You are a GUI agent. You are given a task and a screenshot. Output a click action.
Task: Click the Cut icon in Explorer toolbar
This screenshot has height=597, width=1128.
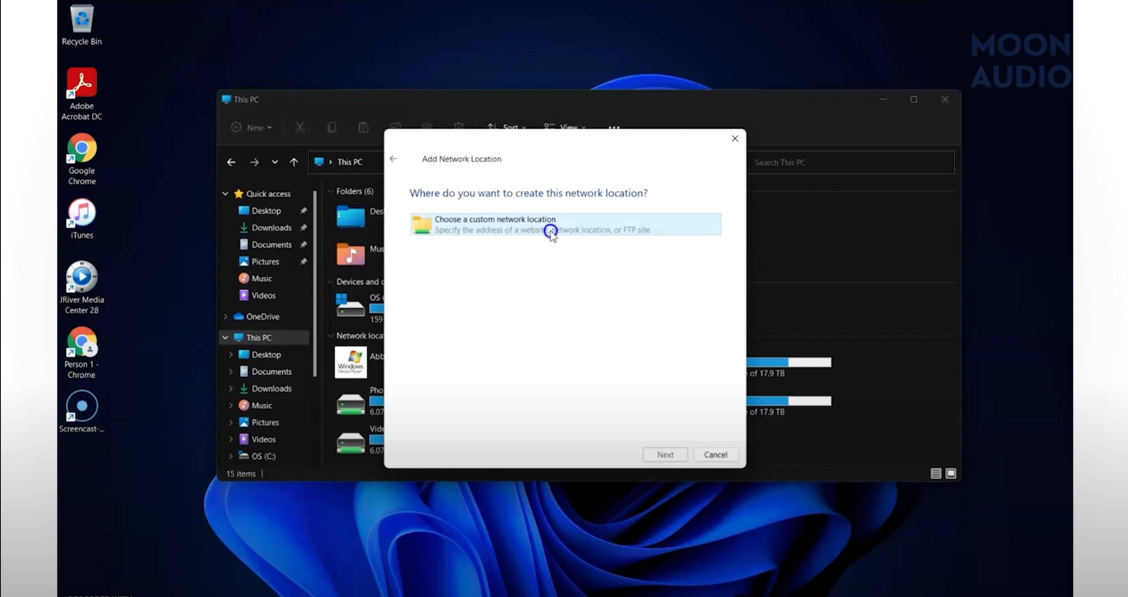click(x=299, y=127)
